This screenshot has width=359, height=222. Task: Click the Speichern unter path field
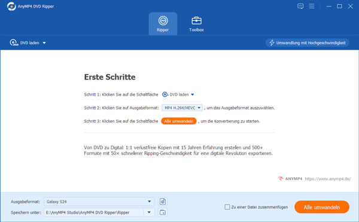point(94,212)
